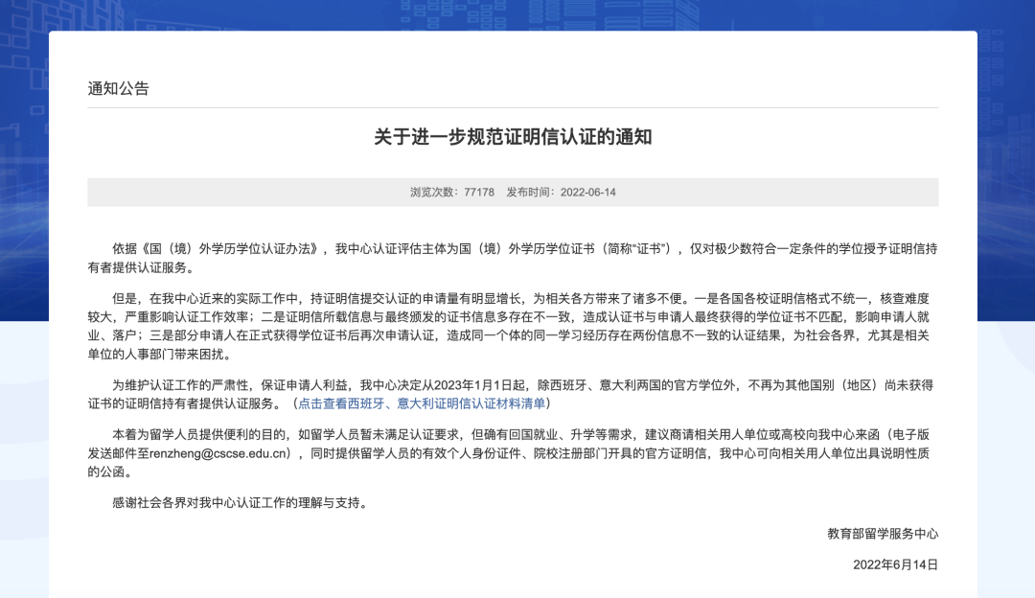Click the closing line 感谢社会各界
This screenshot has height=598, width=1035.
pos(240,502)
